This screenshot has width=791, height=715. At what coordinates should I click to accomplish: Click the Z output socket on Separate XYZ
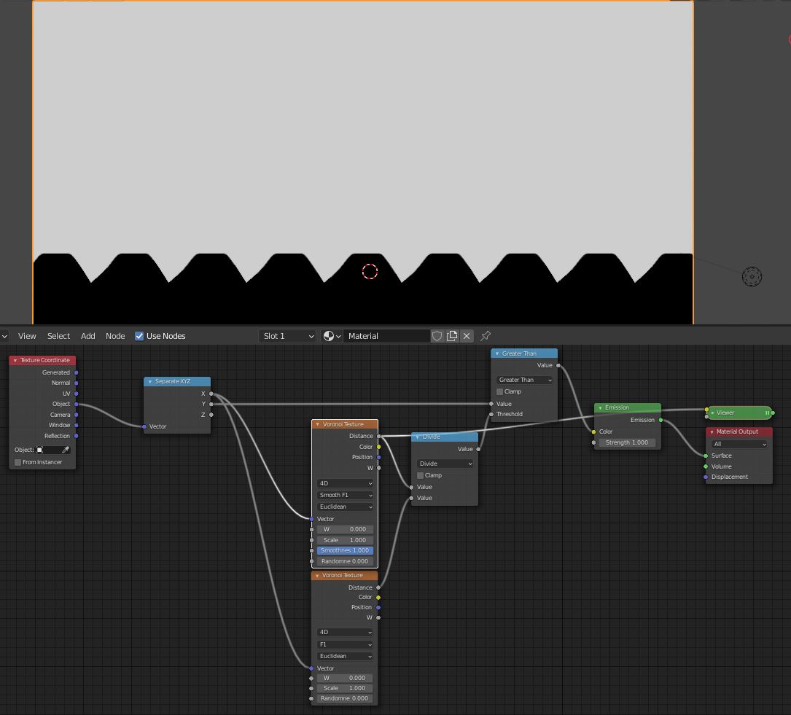pyautogui.click(x=211, y=415)
